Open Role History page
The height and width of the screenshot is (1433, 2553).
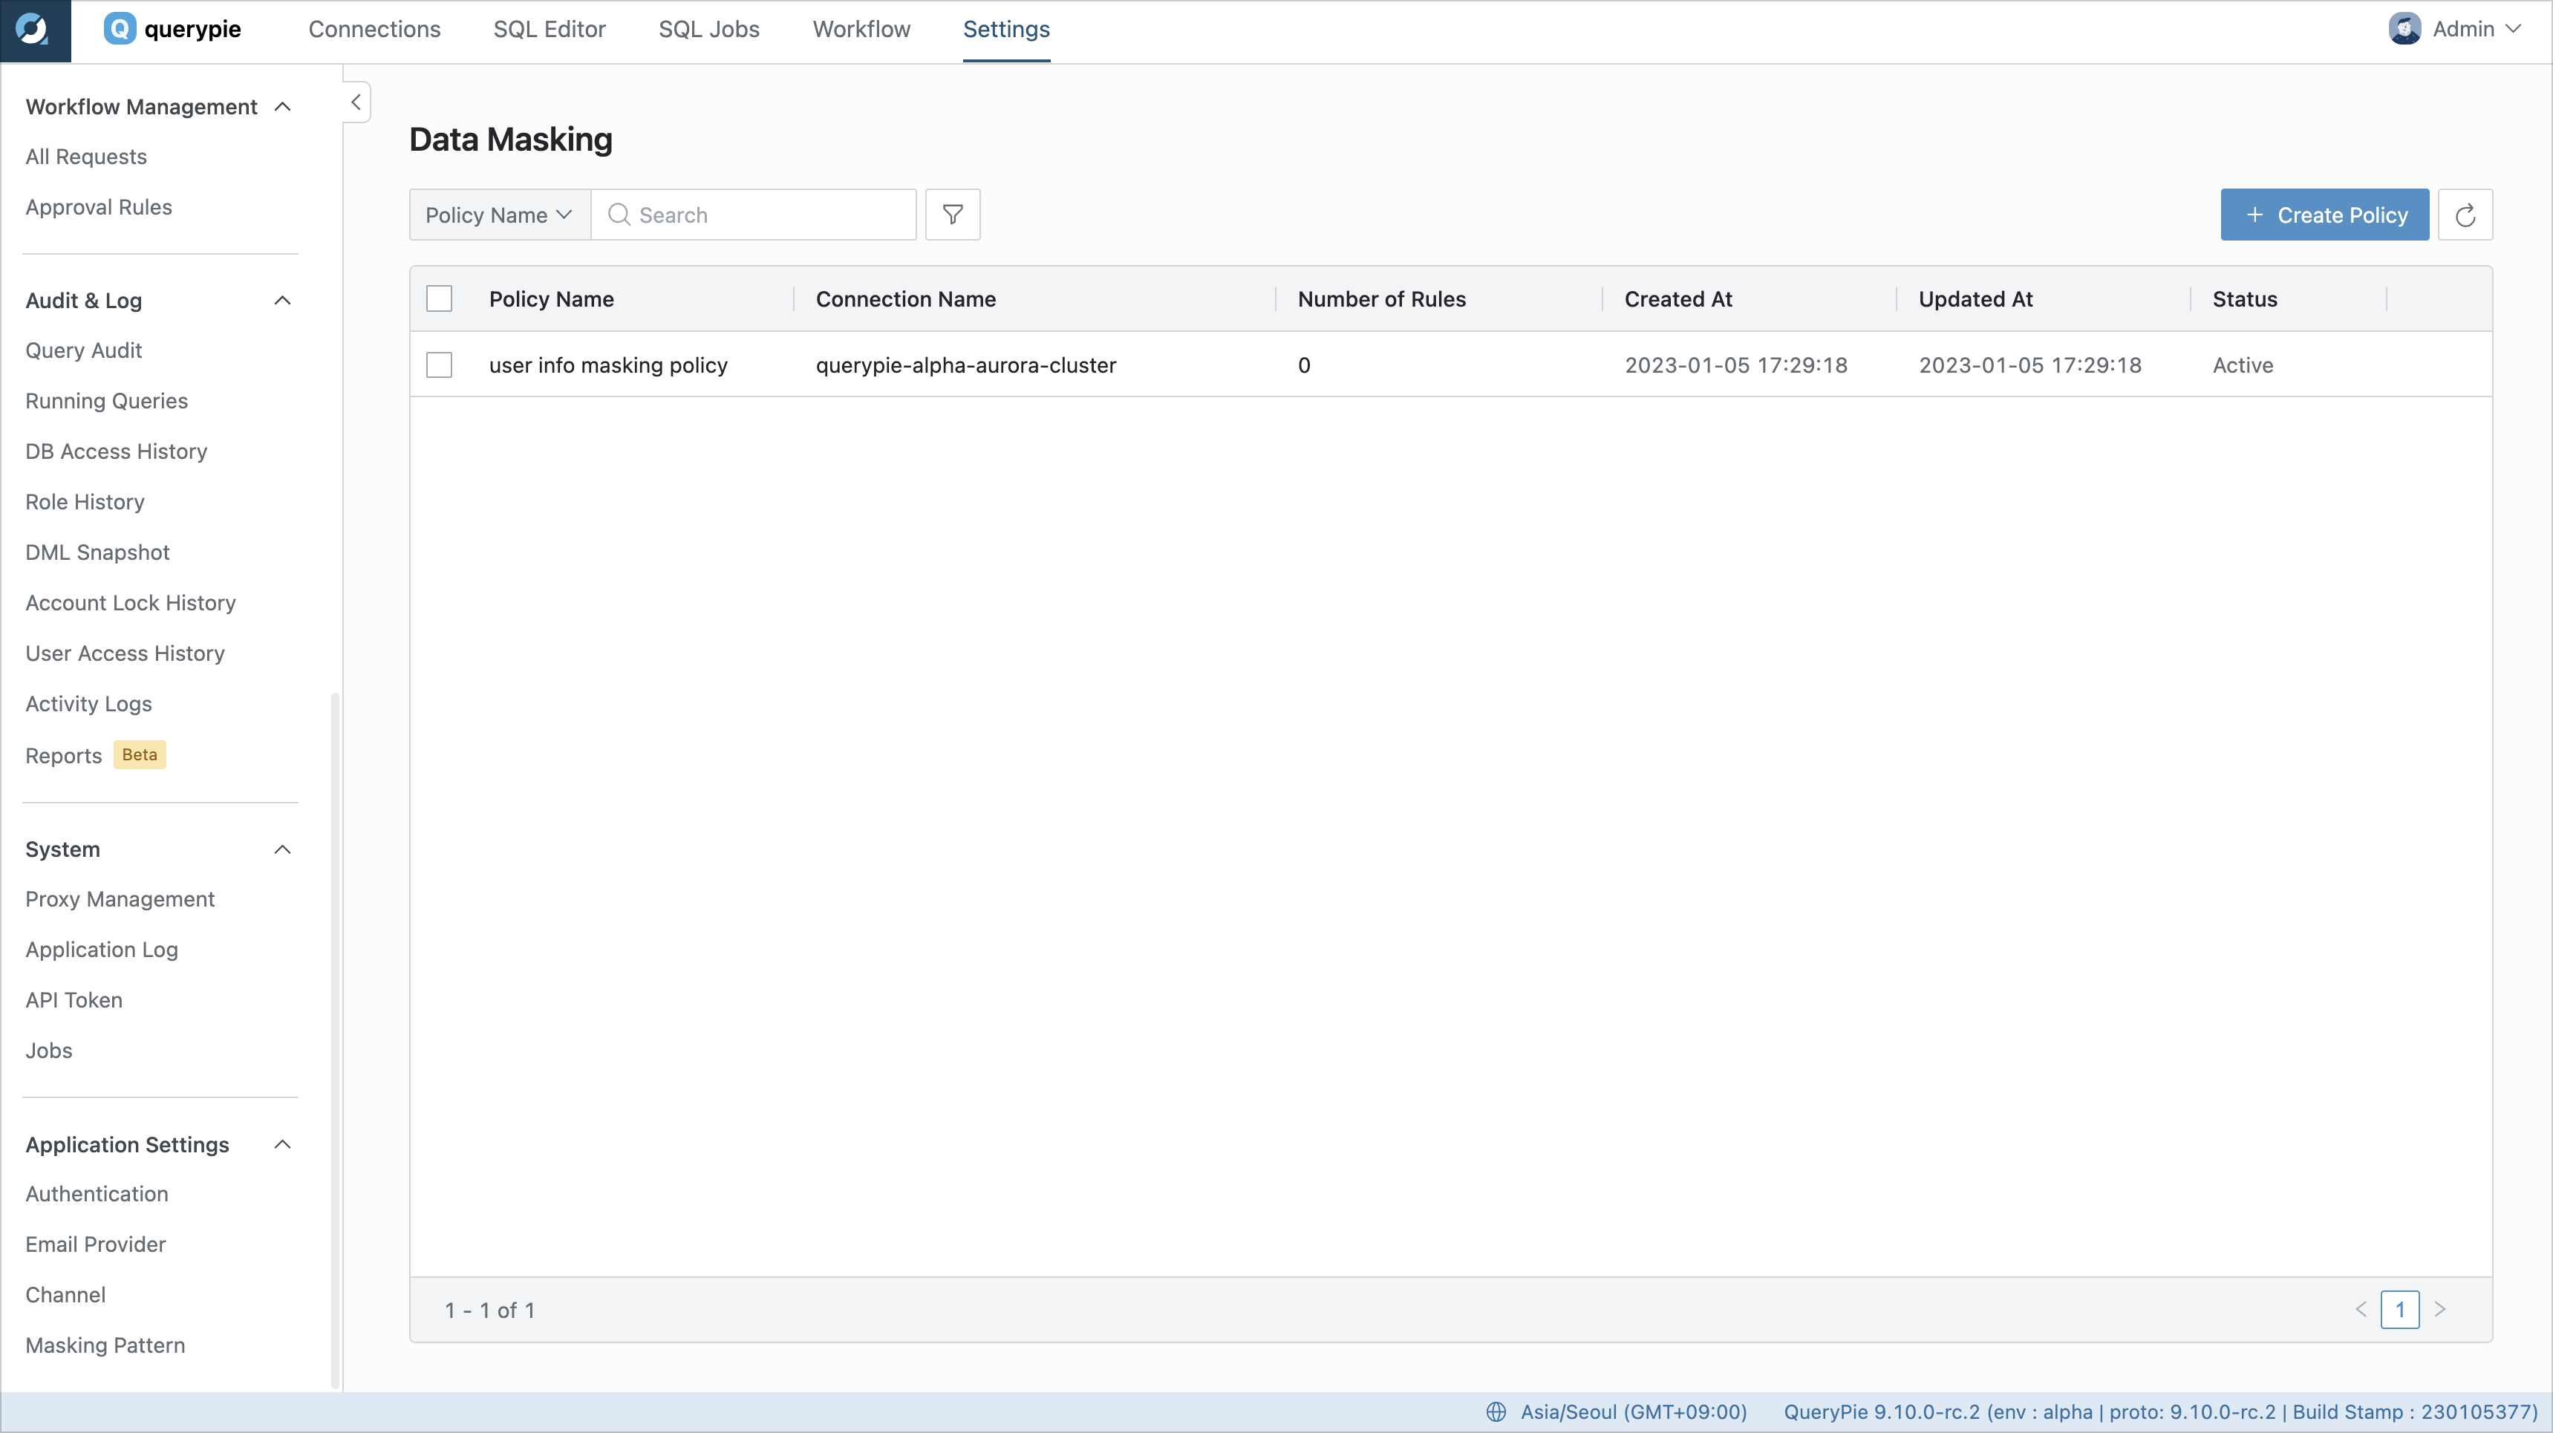coord(85,501)
